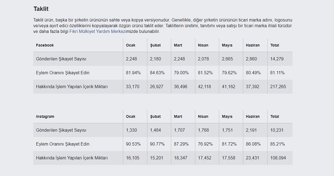Click the Total column header in Facebook table
The width and height of the screenshot is (334, 176).
pyautogui.click(x=275, y=45)
